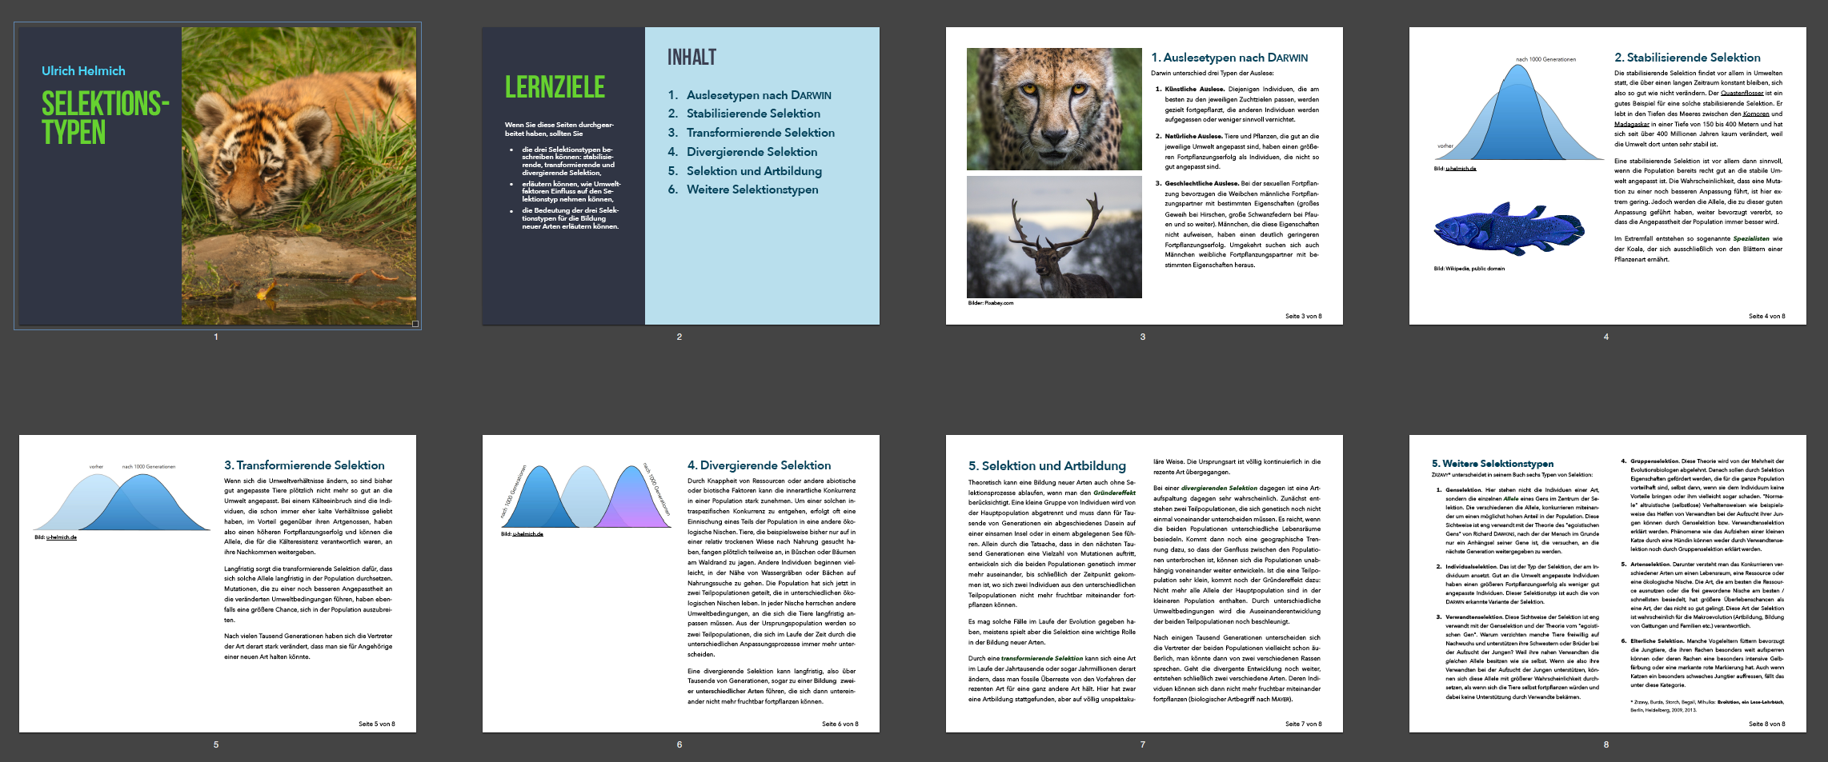Click the tiger cub photo on title slide
Screen dimensions: 1828x762
pyautogui.click(x=299, y=176)
